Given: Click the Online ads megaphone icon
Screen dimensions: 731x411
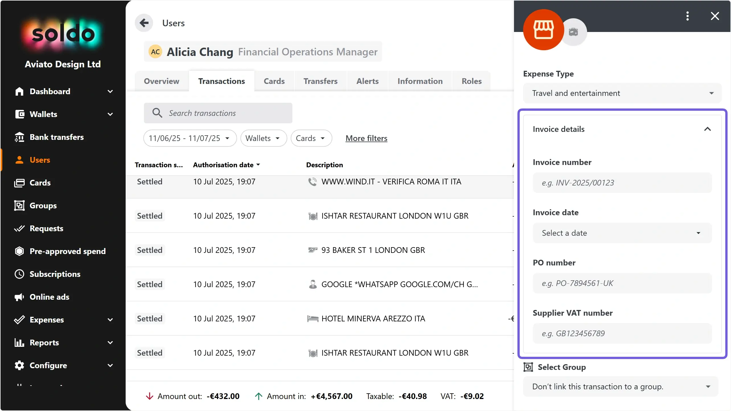Looking at the screenshot, I should coord(19,297).
